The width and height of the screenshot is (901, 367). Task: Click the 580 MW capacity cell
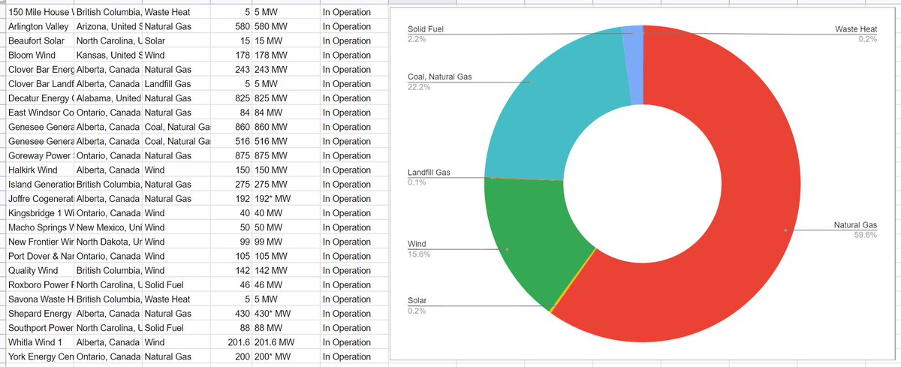(x=285, y=26)
